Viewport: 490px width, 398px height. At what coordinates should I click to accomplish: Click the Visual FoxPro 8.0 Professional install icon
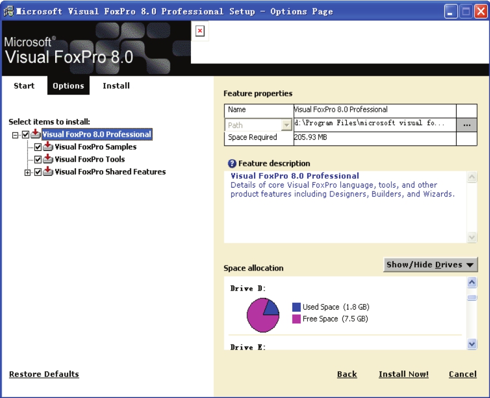(36, 134)
